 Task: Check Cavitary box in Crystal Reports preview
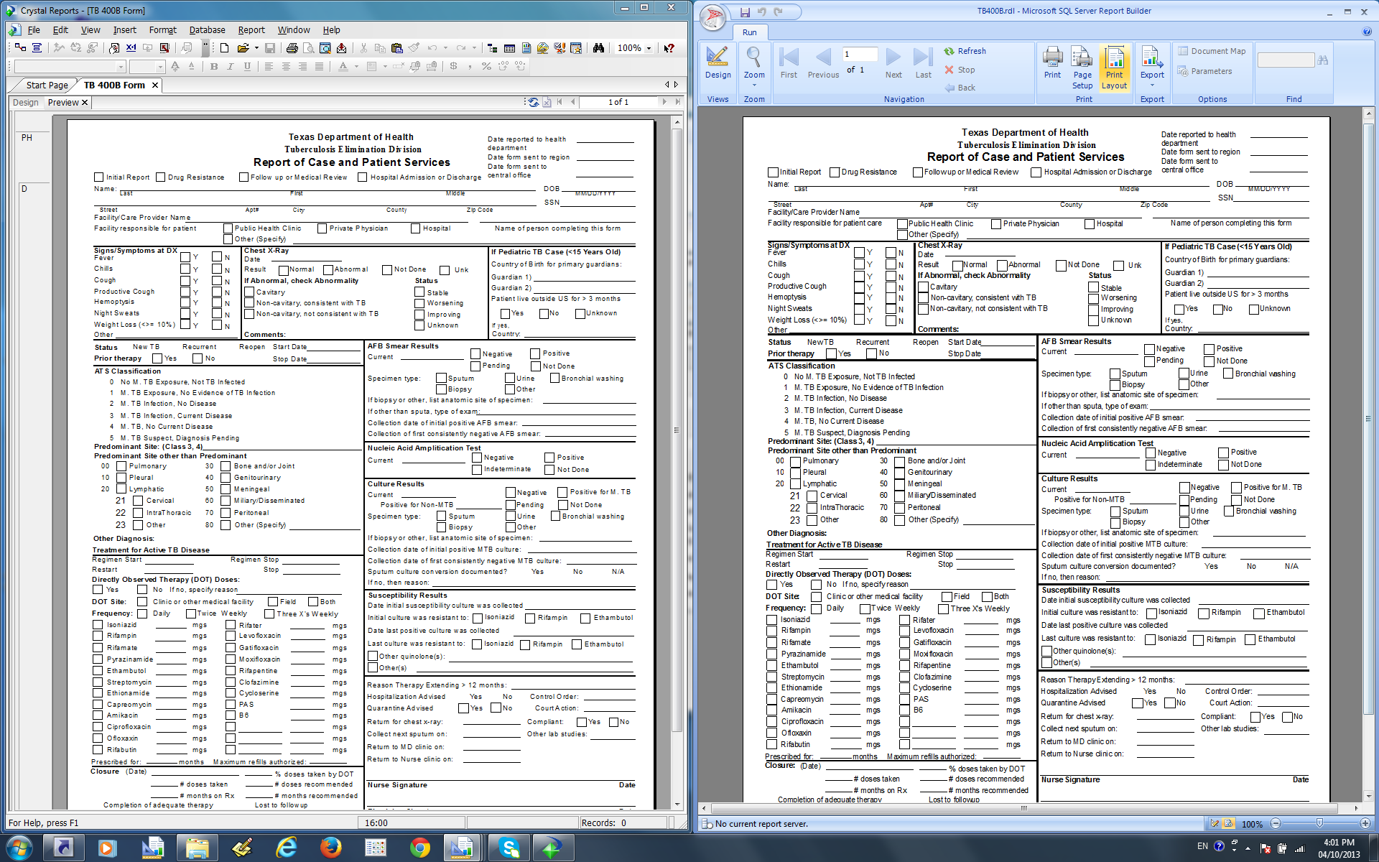pos(249,292)
